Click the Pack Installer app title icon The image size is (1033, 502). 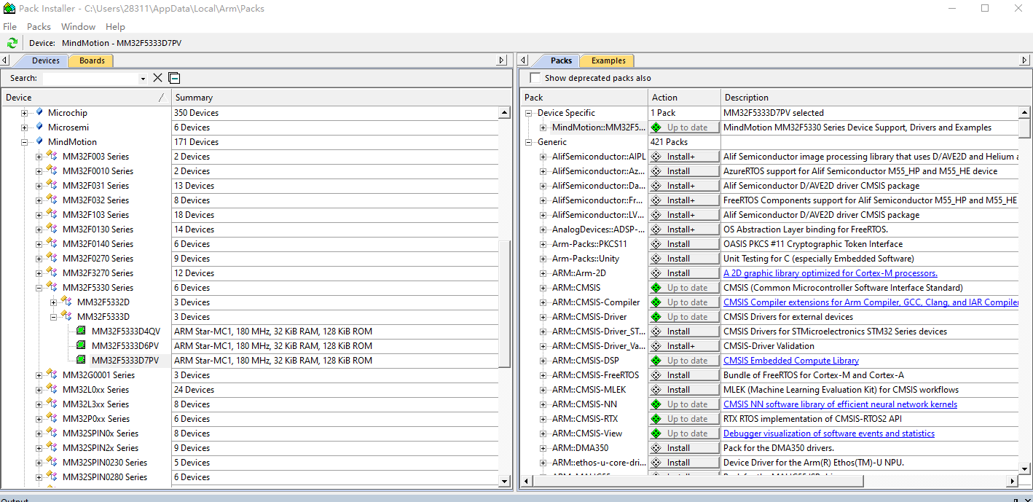click(x=9, y=9)
